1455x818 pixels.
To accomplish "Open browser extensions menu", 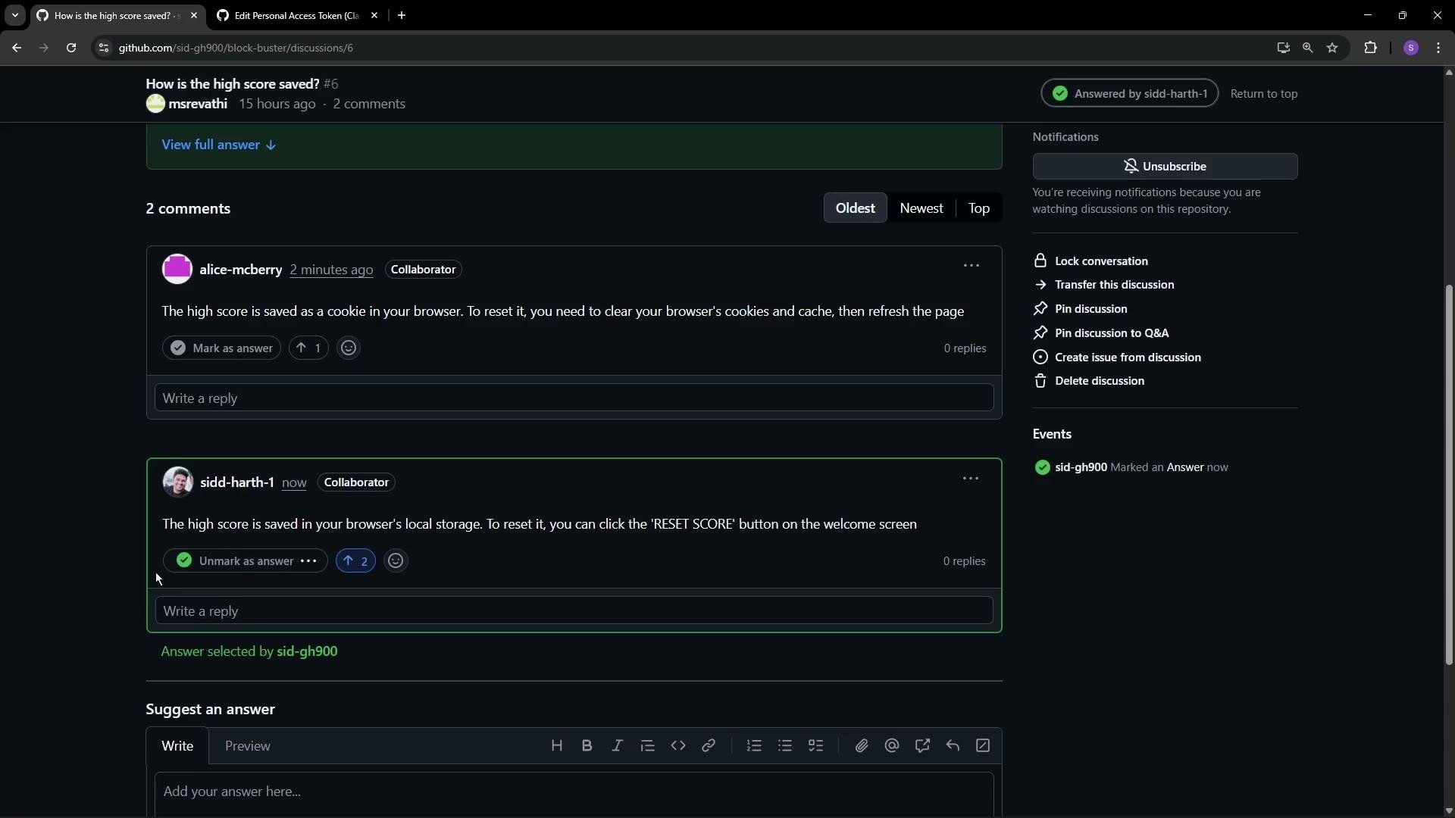I will [1371, 48].
